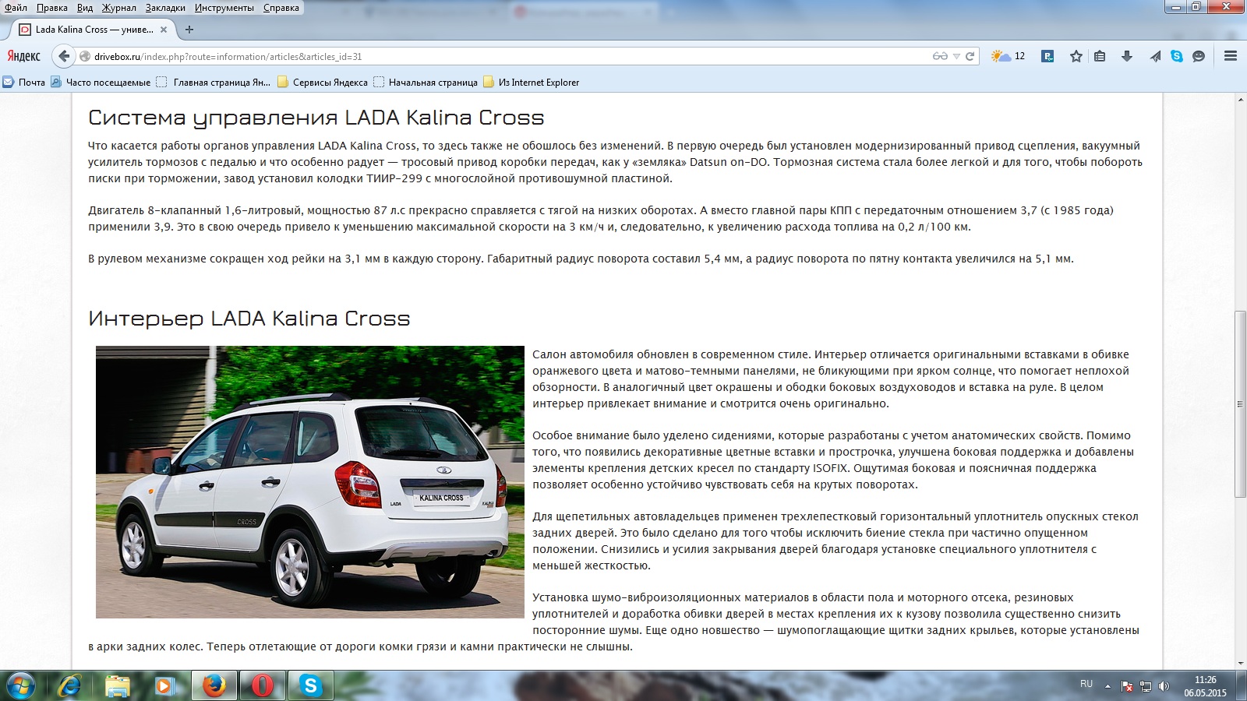Show hidden tray icons arrow
Viewport: 1247px width, 701px height.
coord(1107,686)
